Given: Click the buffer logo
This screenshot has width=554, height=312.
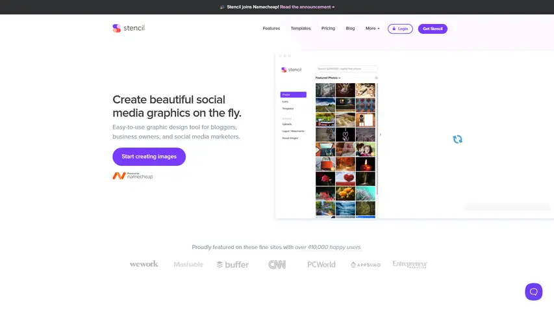Looking at the screenshot, I should coord(233,265).
